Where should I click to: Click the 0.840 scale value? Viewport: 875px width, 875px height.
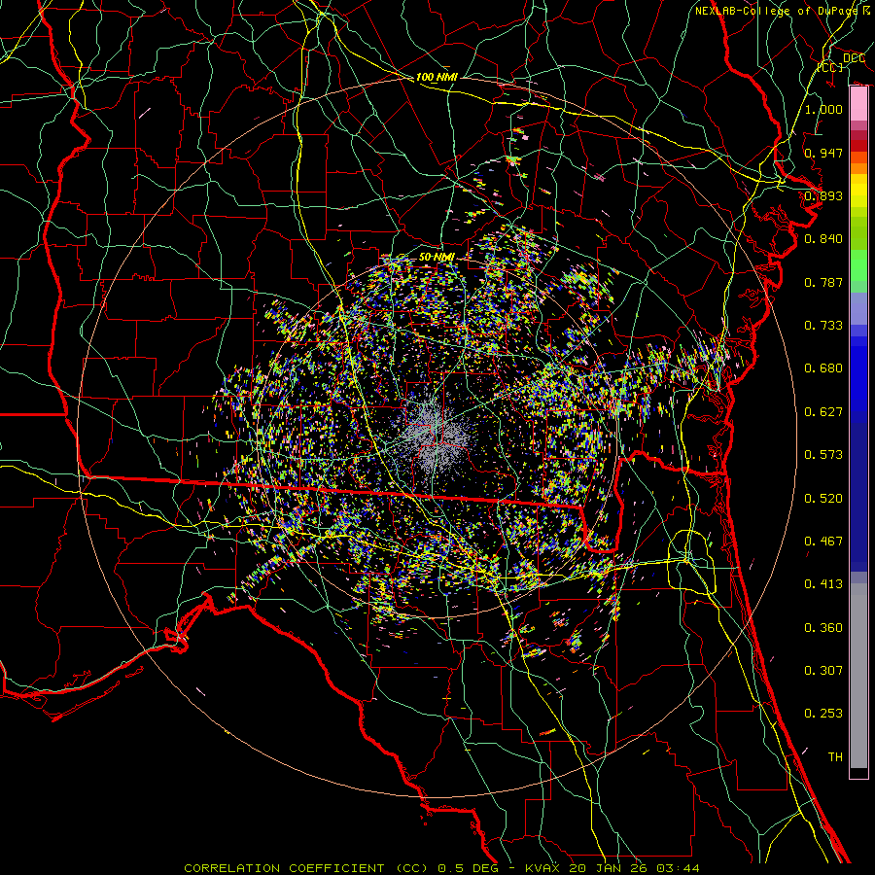823,239
